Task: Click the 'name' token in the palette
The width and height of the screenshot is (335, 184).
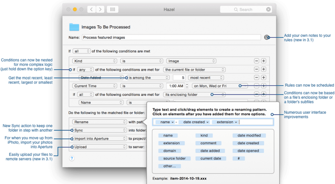Action: tap(168, 135)
